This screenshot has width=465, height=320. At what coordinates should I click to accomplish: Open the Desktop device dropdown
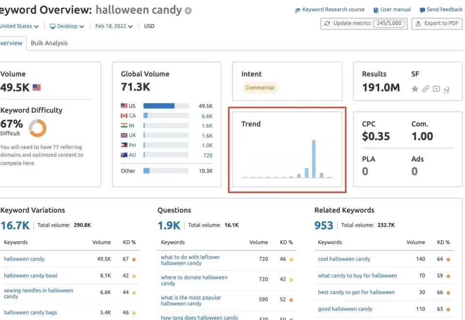click(67, 26)
